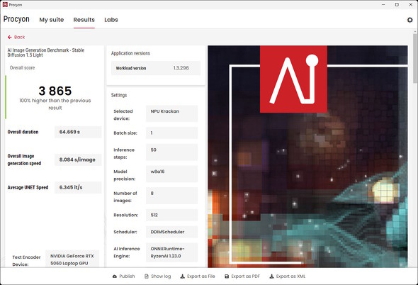Maximize the Procyon window

[397, 4]
